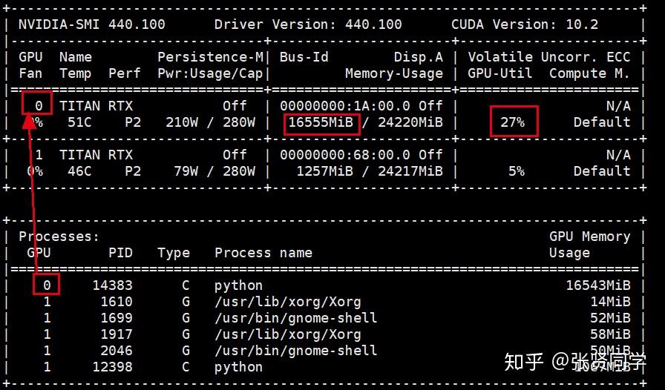Click "/usr/lib/xorg/Xorg" for PID 1610
Screen dimensions: 665x390
coord(288,302)
